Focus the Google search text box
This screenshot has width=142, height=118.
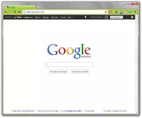(x=69, y=65)
